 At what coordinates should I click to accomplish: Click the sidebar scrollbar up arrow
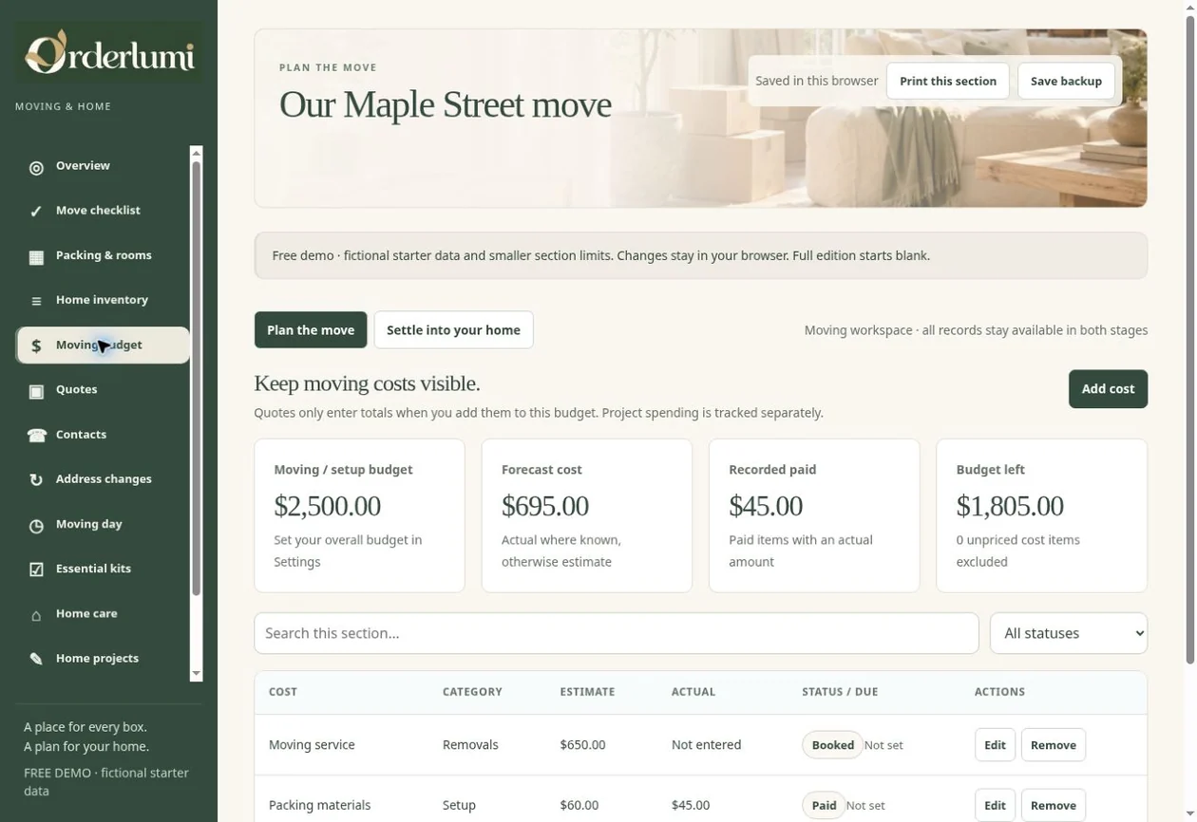[197, 152]
